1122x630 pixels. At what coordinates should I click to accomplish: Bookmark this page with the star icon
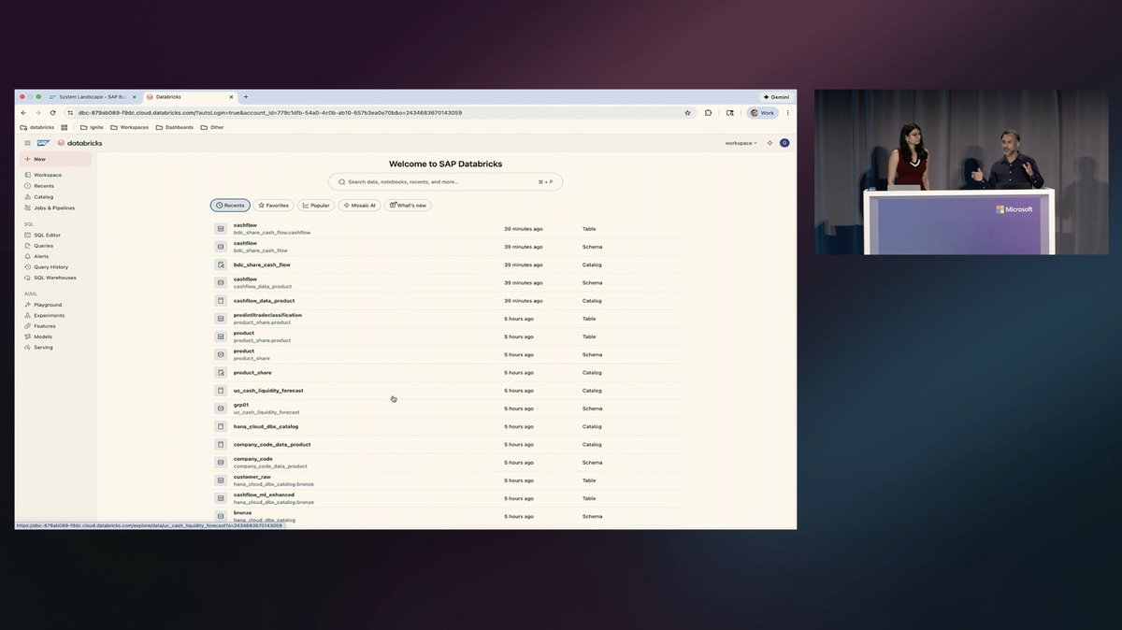point(687,112)
